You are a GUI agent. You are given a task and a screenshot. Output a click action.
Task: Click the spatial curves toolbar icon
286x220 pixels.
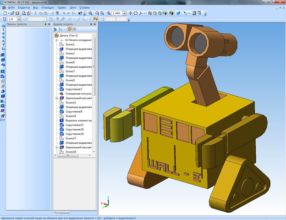3,30
